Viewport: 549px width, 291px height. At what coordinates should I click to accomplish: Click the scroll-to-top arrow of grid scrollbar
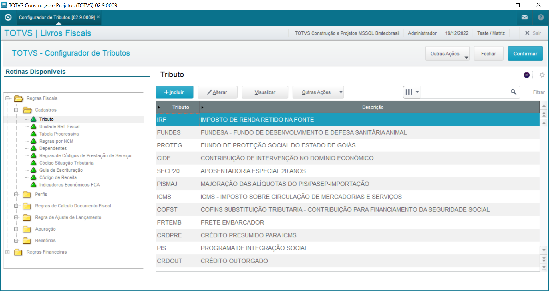[544, 106]
